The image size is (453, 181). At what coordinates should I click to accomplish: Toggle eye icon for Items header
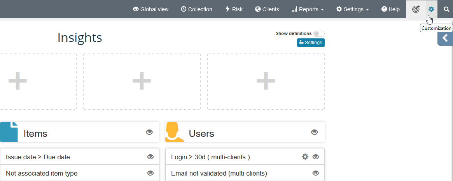[x=149, y=133]
